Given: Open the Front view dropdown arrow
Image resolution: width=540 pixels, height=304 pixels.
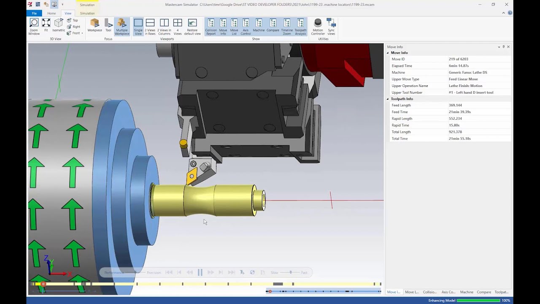Looking at the screenshot, I should point(82,33).
